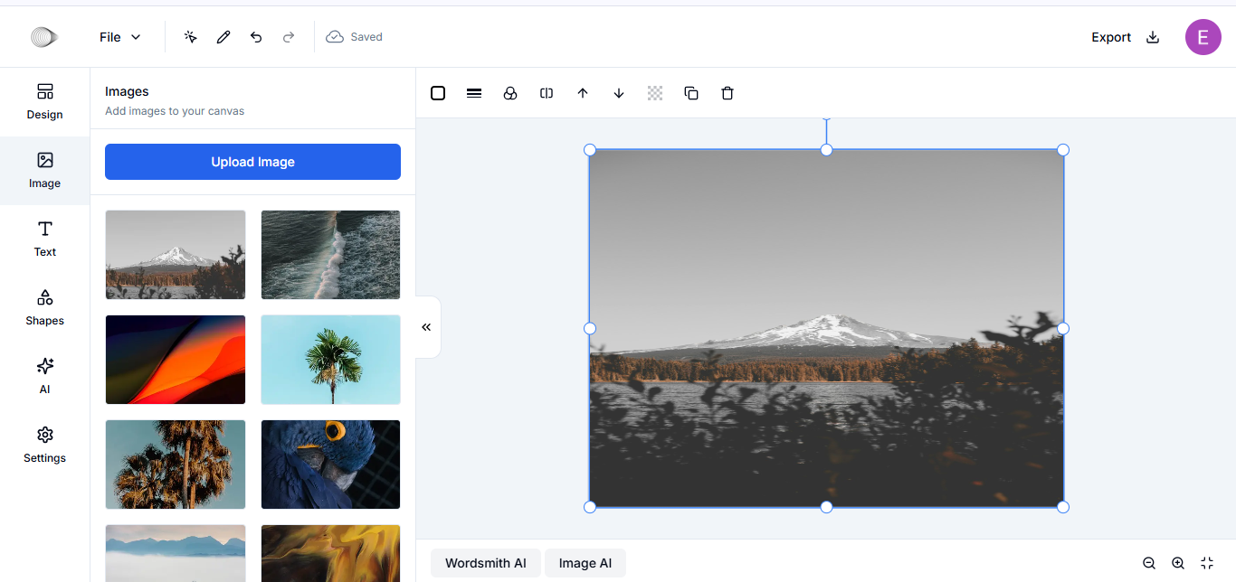This screenshot has width=1236, height=582.
Task: Delete the selected image with trash icon
Action: click(727, 93)
